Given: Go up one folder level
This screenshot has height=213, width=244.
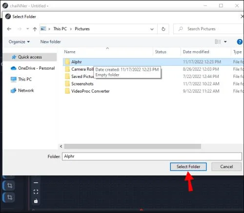Looking at the screenshot, I should [x=35, y=29].
